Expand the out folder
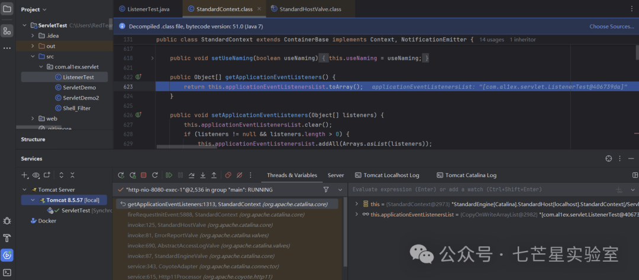 (x=33, y=46)
